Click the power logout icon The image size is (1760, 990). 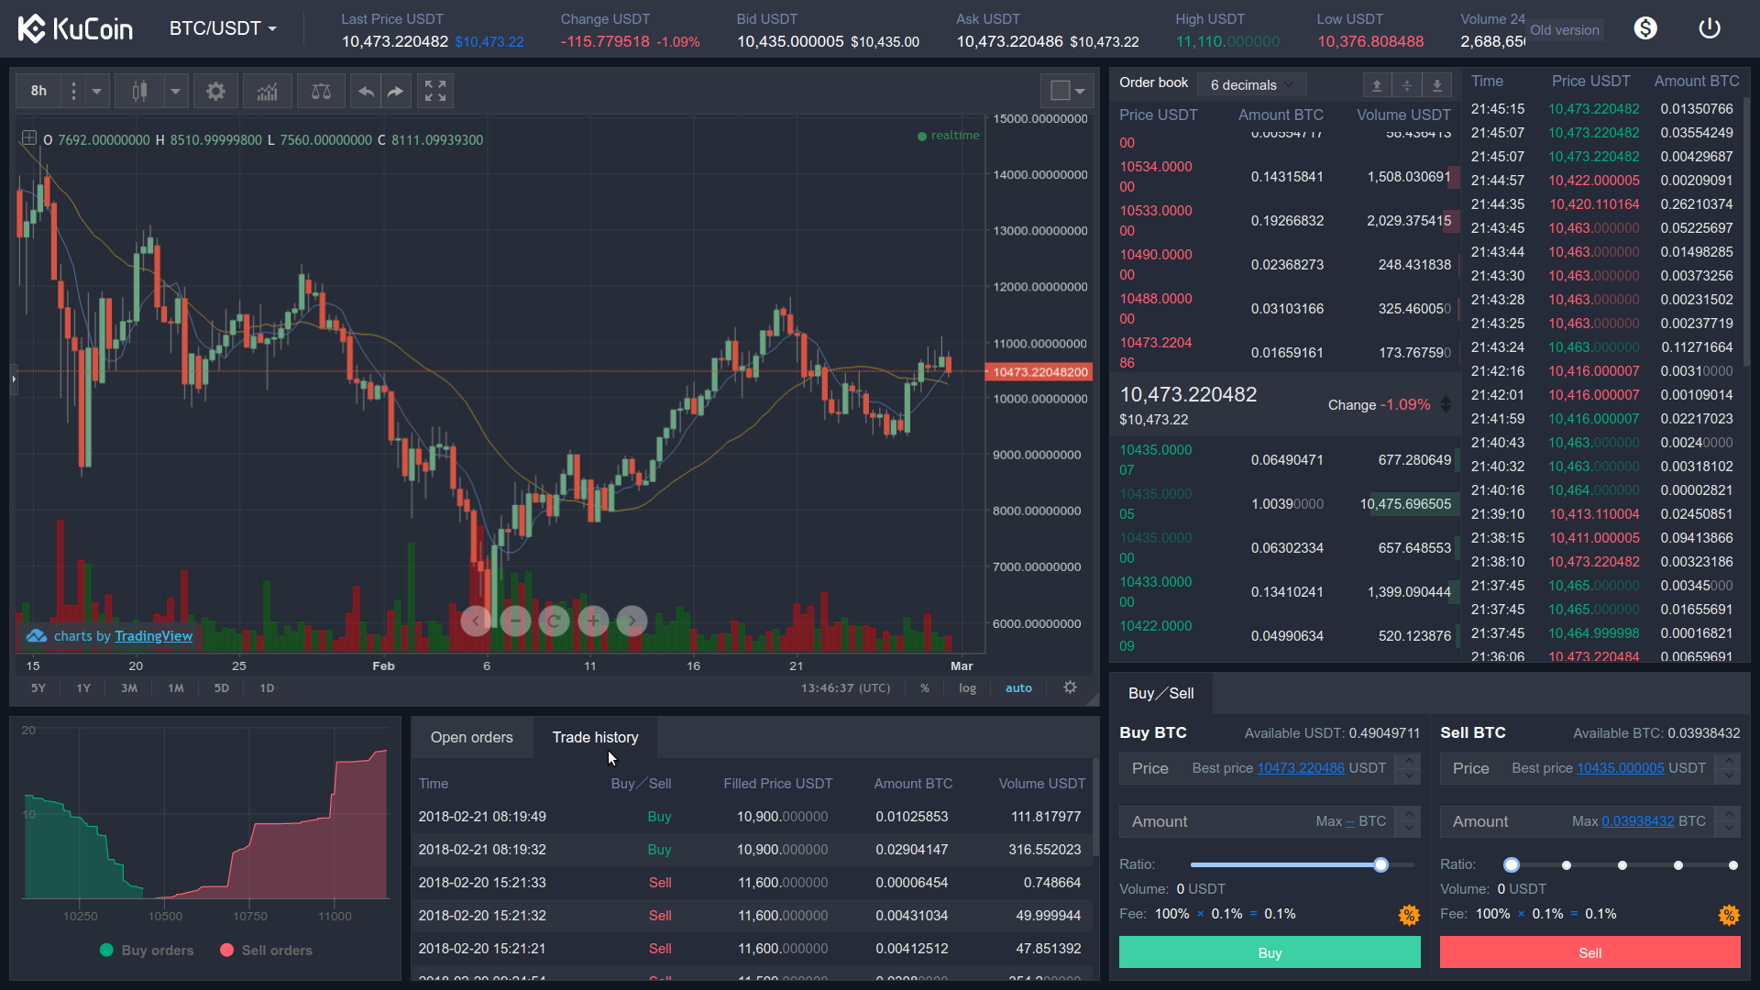point(1709,28)
